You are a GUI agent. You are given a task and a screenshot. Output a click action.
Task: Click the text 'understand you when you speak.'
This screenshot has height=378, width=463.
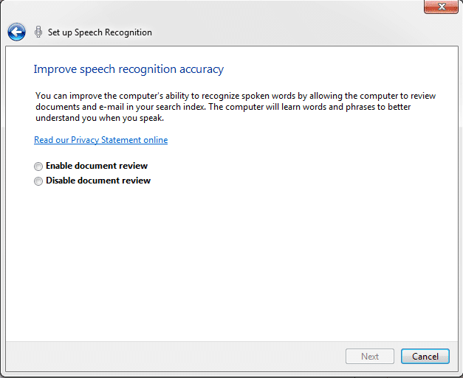[x=100, y=118]
